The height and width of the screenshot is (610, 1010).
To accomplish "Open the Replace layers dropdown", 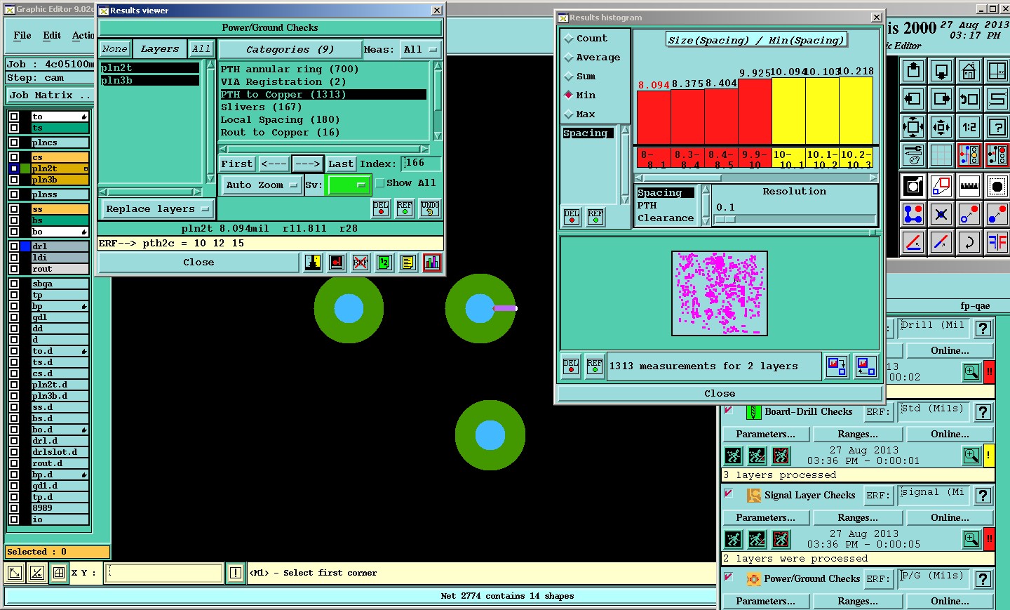I will point(157,209).
